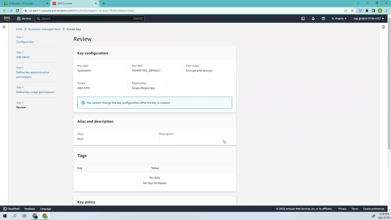391x220 pixels.
Task: Open the help question-mark icon
Action: click(323, 18)
